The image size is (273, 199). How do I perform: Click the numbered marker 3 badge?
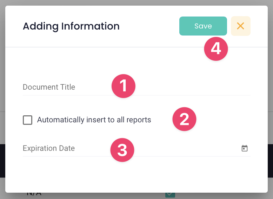coord(122,150)
